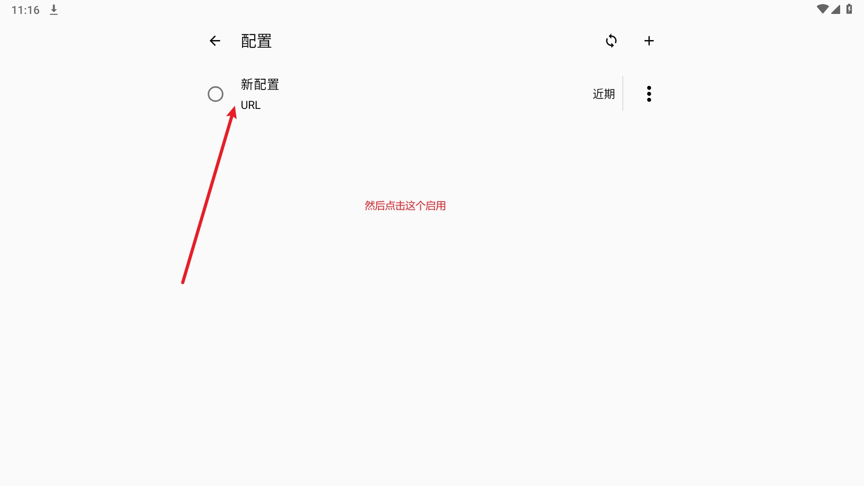Tap the Wi-Fi status icon
This screenshot has width=864, height=486.
click(x=823, y=9)
